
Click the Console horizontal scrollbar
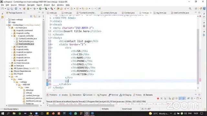coord(81,105)
